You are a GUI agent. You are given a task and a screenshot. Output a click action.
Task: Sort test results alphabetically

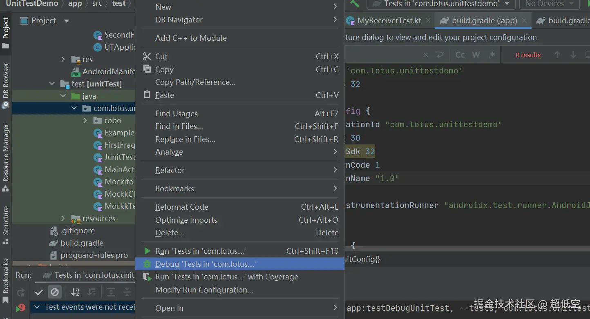click(75, 292)
